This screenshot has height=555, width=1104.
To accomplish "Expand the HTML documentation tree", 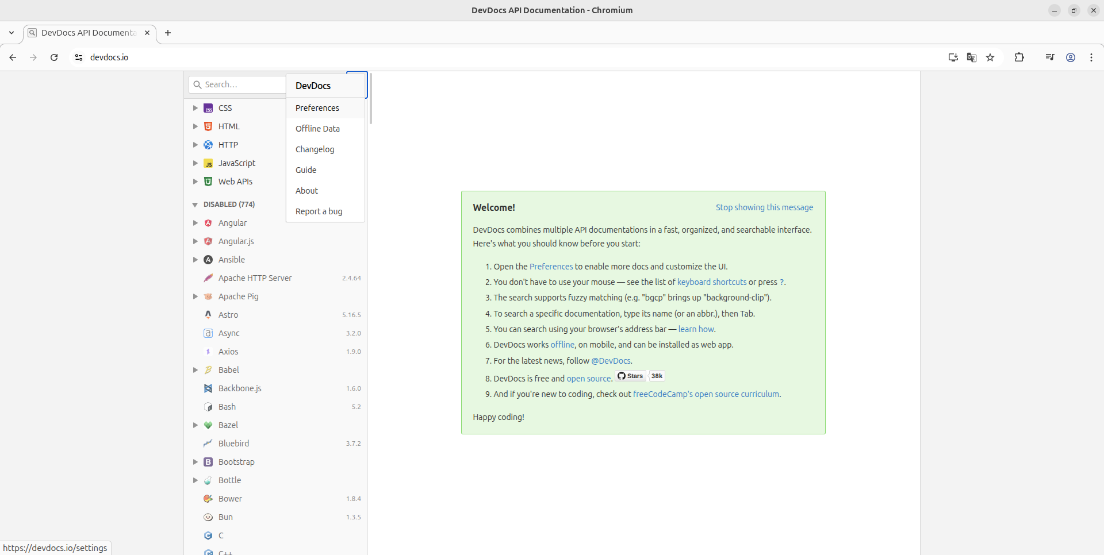I will [195, 126].
